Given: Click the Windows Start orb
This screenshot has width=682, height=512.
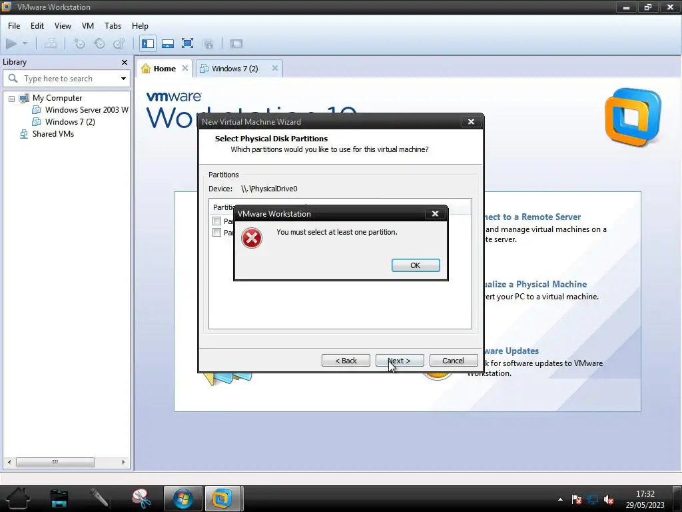Looking at the screenshot, I should pyautogui.click(x=183, y=499).
